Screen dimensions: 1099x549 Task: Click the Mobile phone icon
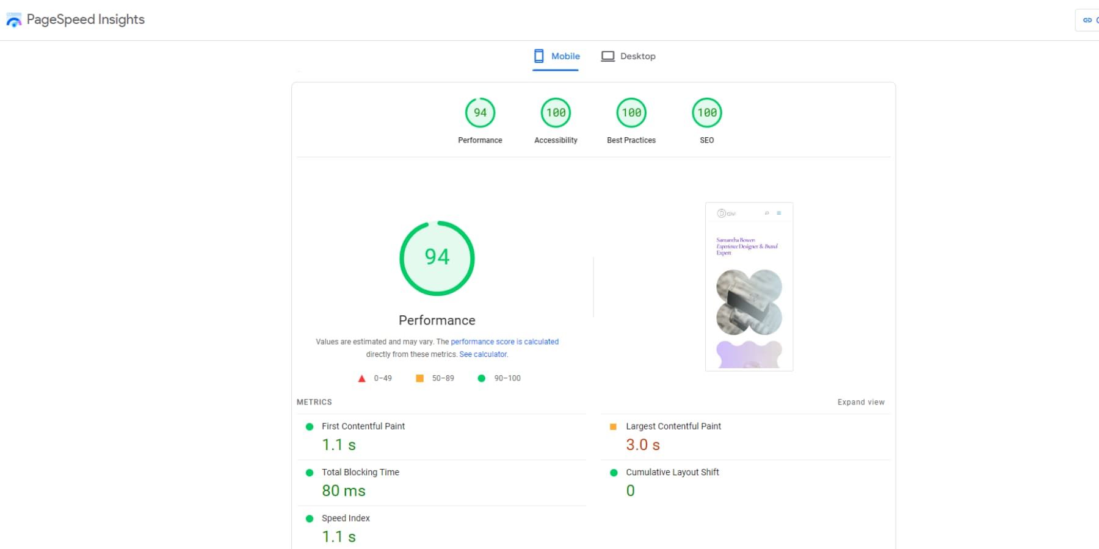pos(539,56)
